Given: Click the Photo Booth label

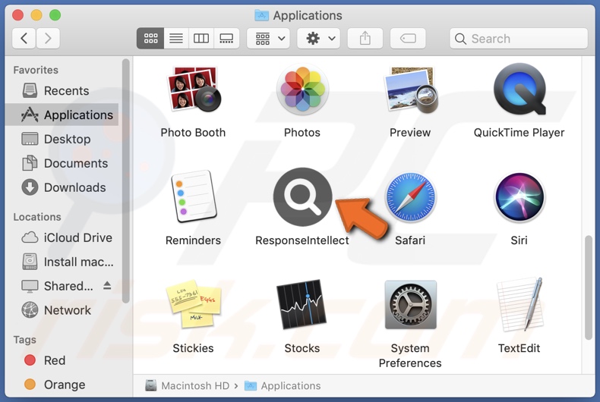Looking at the screenshot, I should pyautogui.click(x=193, y=133).
